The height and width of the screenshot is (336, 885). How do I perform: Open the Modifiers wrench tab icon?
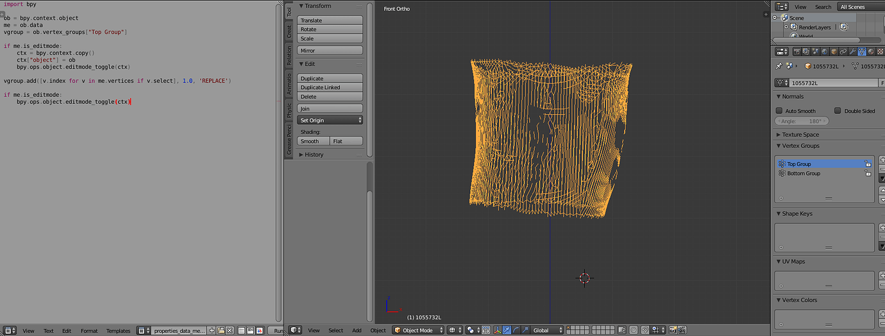pyautogui.click(x=852, y=51)
